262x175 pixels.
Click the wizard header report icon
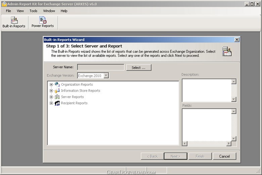click(x=227, y=51)
